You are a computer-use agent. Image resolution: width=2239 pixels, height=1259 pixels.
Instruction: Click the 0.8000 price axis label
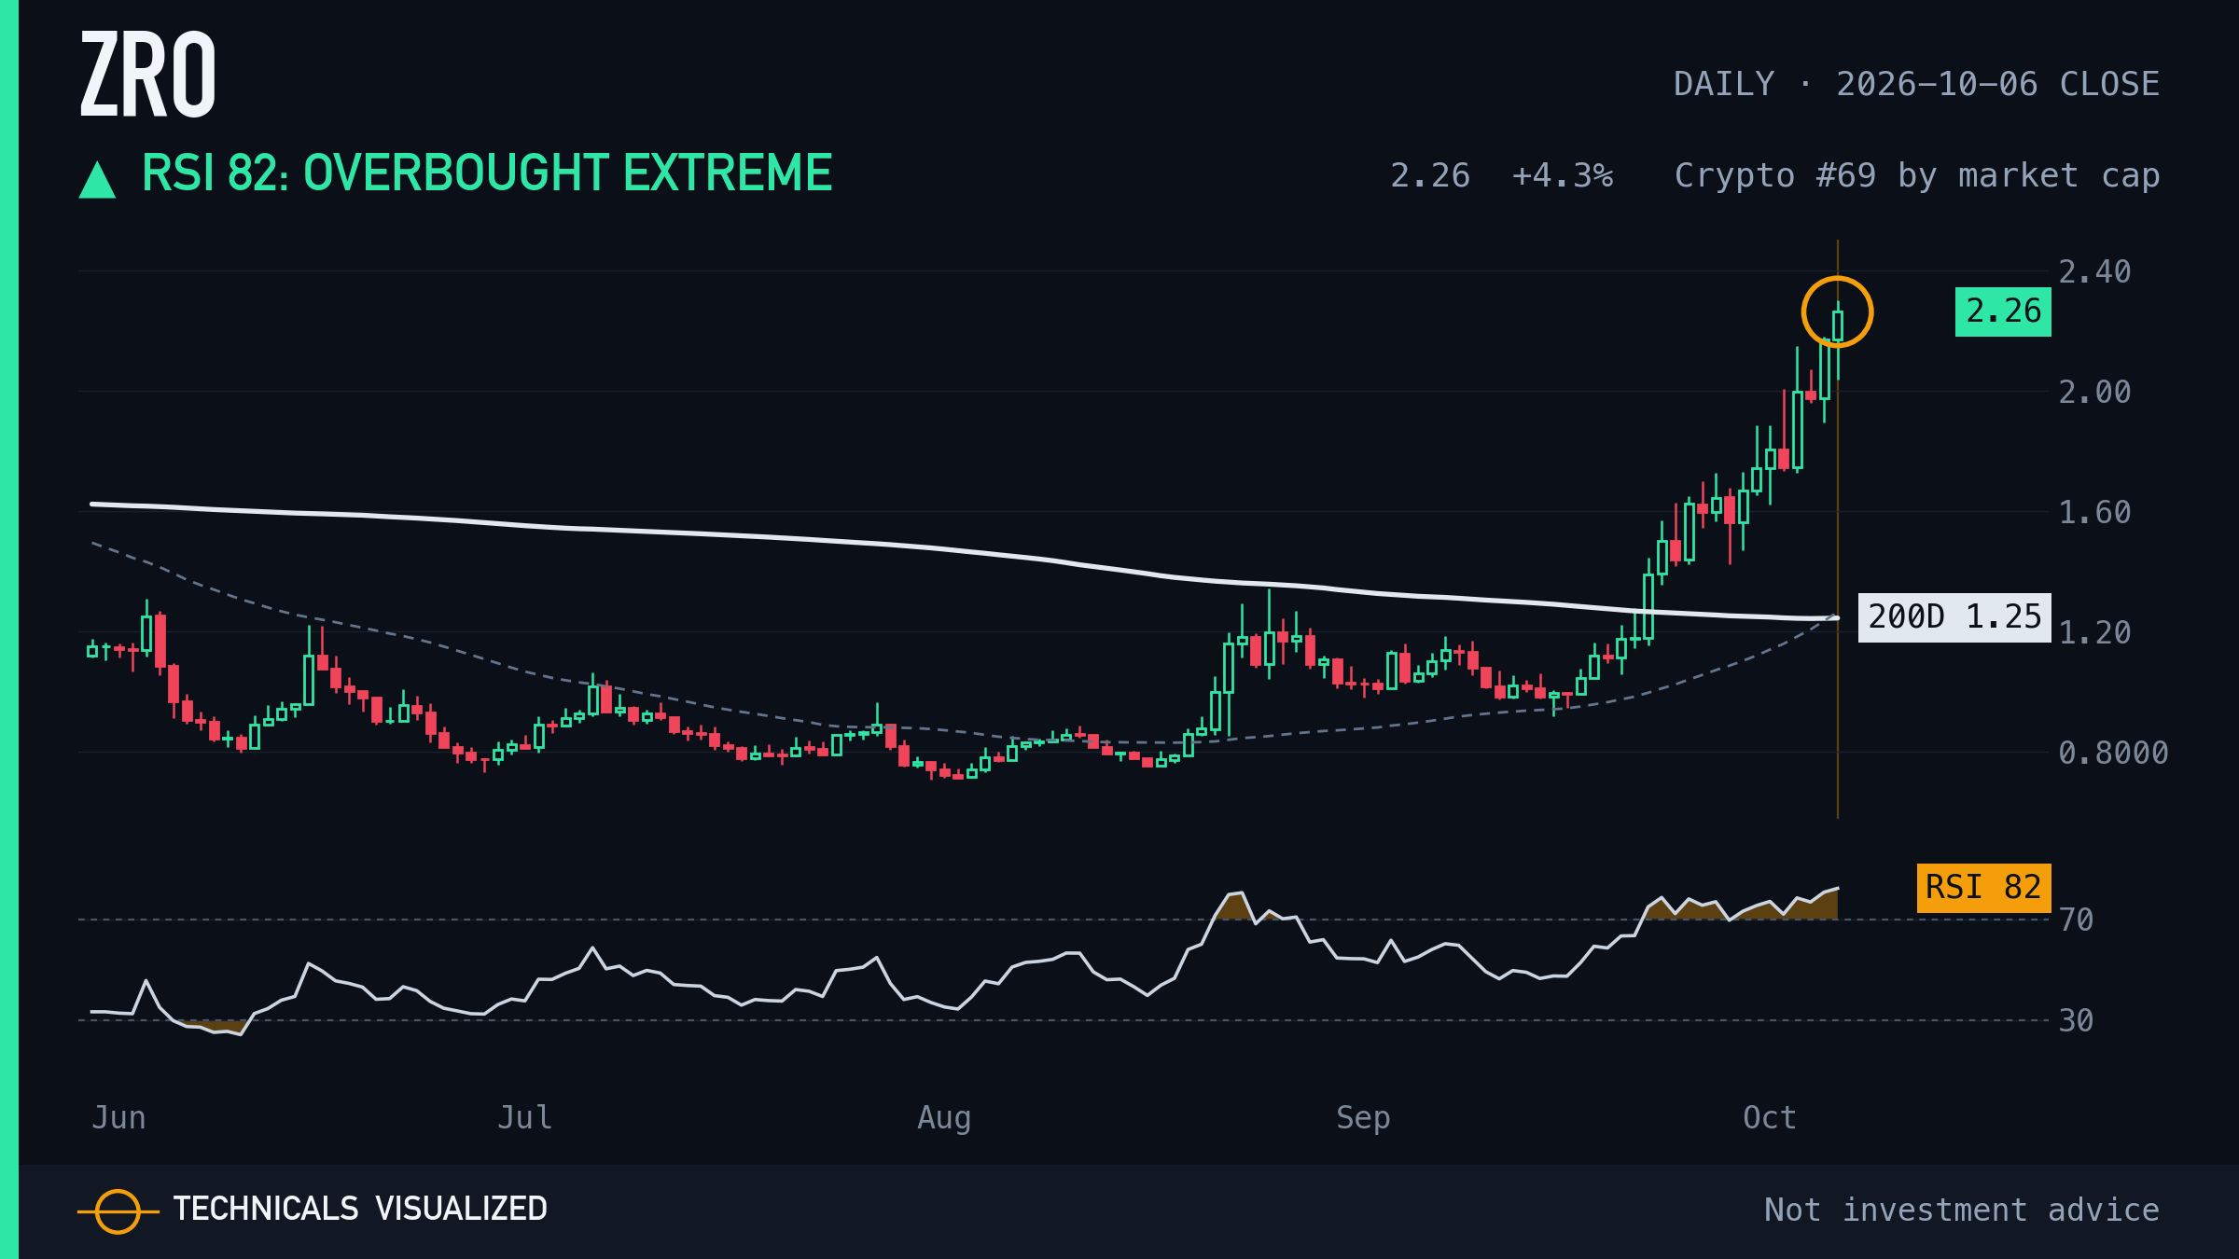click(x=2114, y=753)
